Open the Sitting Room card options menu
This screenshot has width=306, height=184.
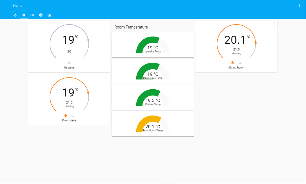click(274, 24)
